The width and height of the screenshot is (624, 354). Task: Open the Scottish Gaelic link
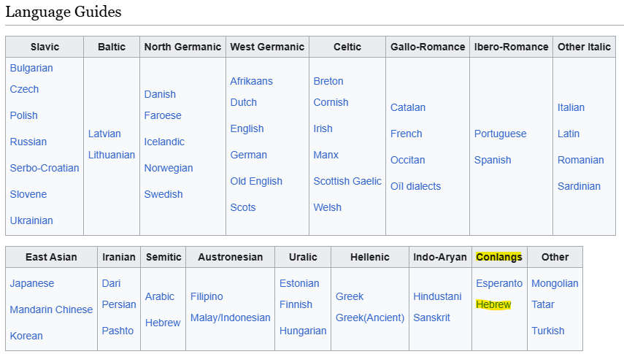click(347, 181)
